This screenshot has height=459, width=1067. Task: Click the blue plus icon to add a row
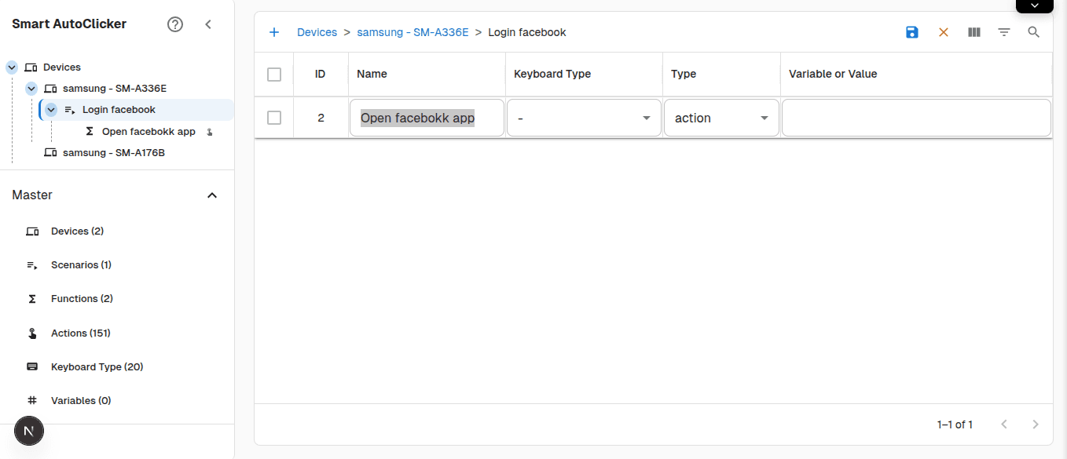pos(274,32)
